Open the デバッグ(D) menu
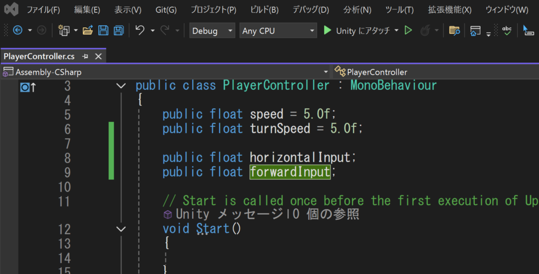The height and width of the screenshot is (274, 539). coord(311,9)
